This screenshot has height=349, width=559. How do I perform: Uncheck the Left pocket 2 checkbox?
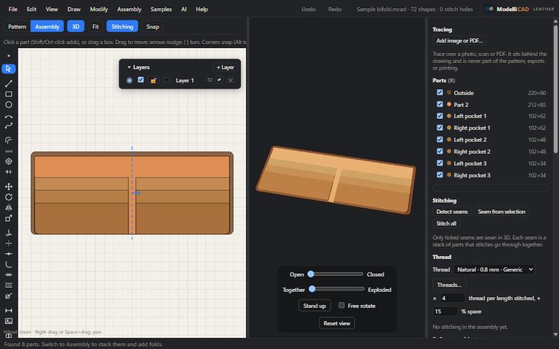click(440, 139)
